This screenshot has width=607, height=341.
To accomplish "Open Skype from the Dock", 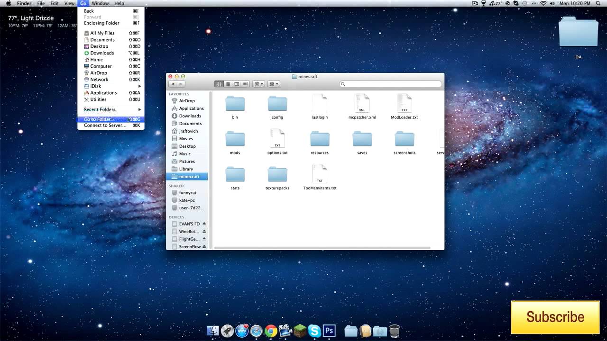I will (314, 331).
